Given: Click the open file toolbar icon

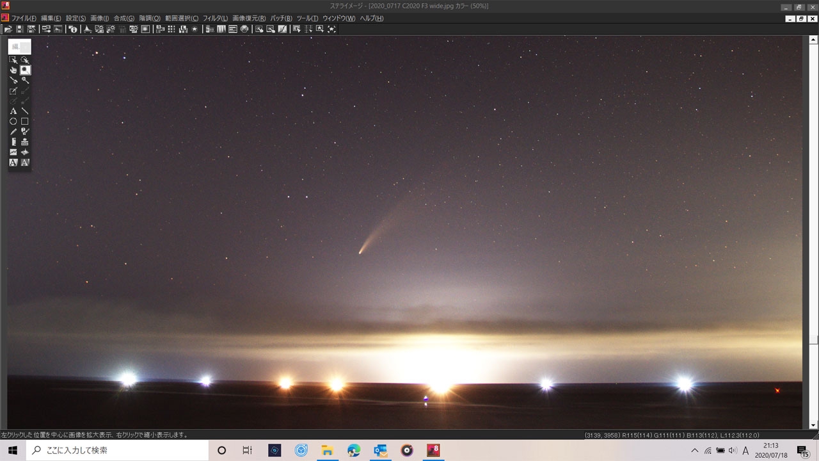Looking at the screenshot, I should click(8, 29).
